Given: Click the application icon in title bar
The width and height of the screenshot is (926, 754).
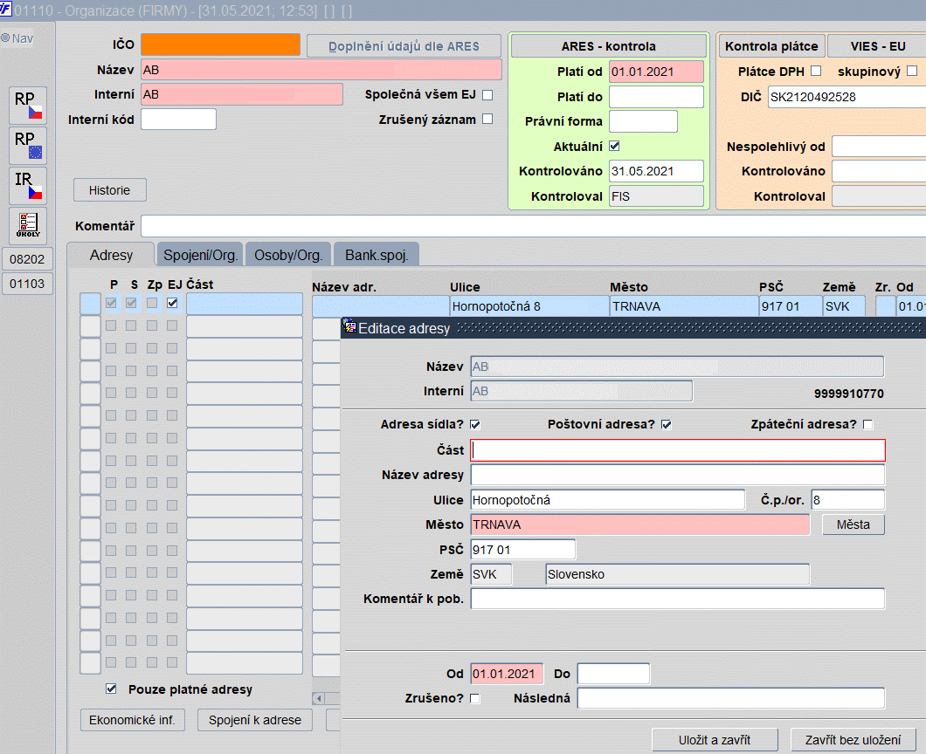Looking at the screenshot, I should 6,10.
